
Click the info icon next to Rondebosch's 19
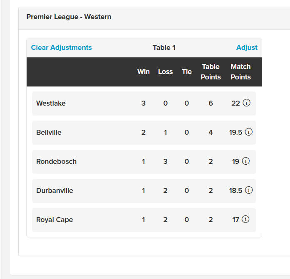point(246,161)
